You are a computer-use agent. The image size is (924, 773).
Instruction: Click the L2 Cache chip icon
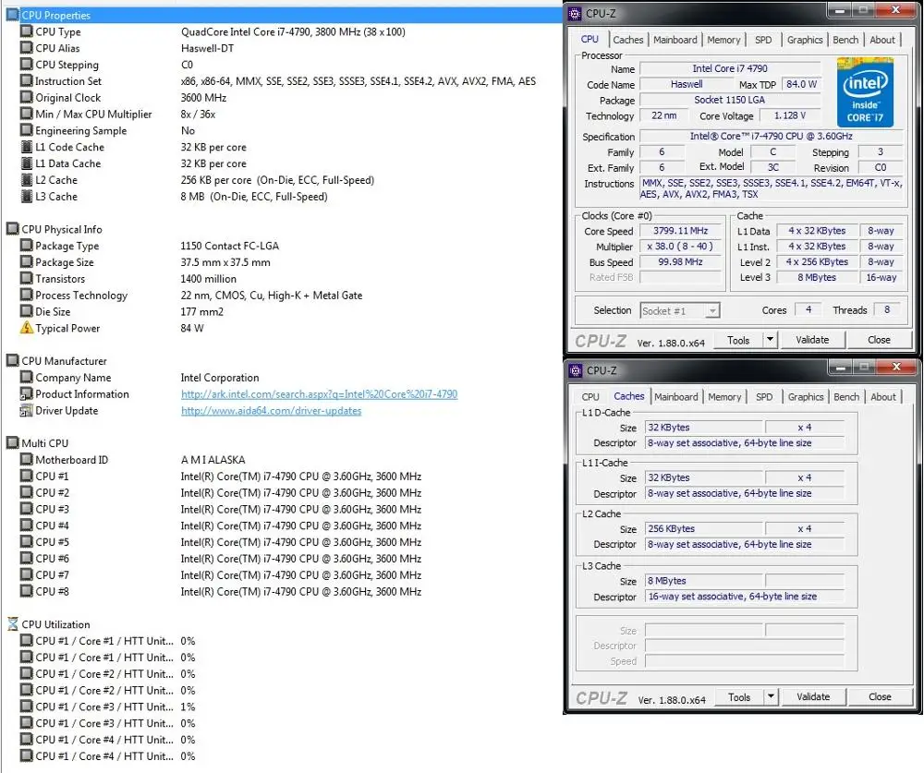click(x=27, y=180)
